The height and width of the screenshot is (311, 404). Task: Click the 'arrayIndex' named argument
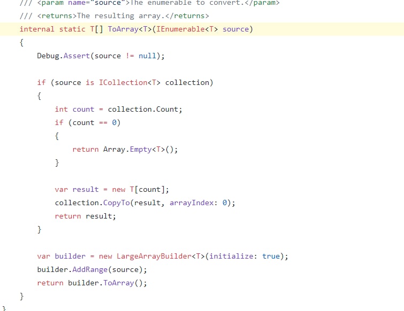coord(192,203)
